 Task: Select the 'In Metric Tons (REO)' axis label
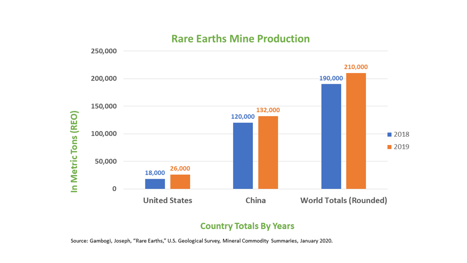pyautogui.click(x=74, y=152)
